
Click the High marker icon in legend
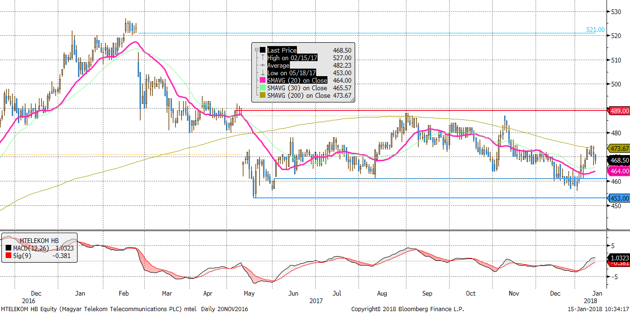263,58
